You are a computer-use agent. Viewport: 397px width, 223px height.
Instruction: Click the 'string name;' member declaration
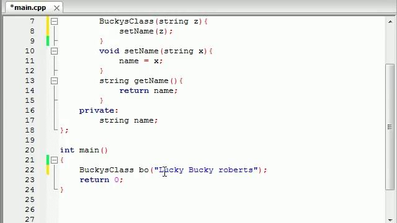128,120
